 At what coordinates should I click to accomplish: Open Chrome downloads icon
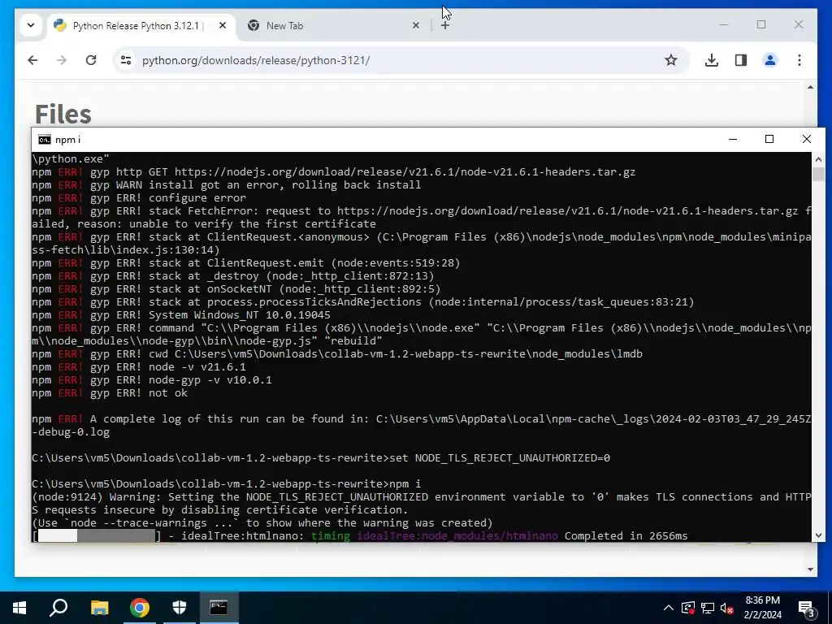[712, 60]
